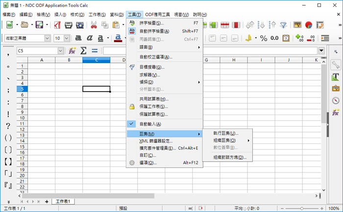
Task: Open the sidebar Functions fx icon
Action: coord(336,112)
